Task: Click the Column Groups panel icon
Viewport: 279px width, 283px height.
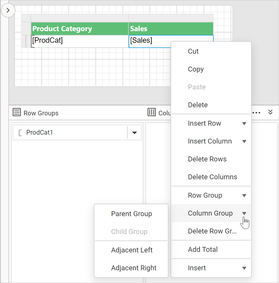Action: coord(152,112)
